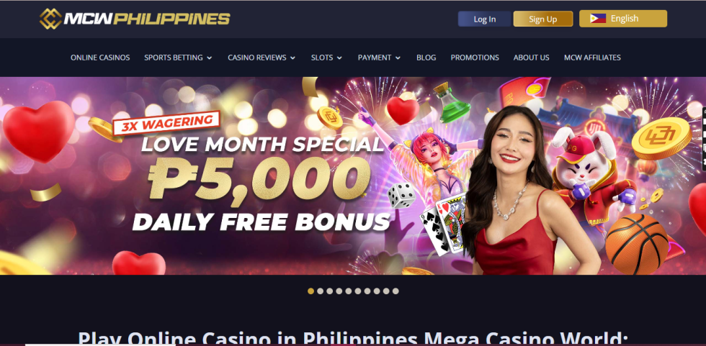Select the last carousel slide dot
The image size is (706, 346).
[x=396, y=291]
